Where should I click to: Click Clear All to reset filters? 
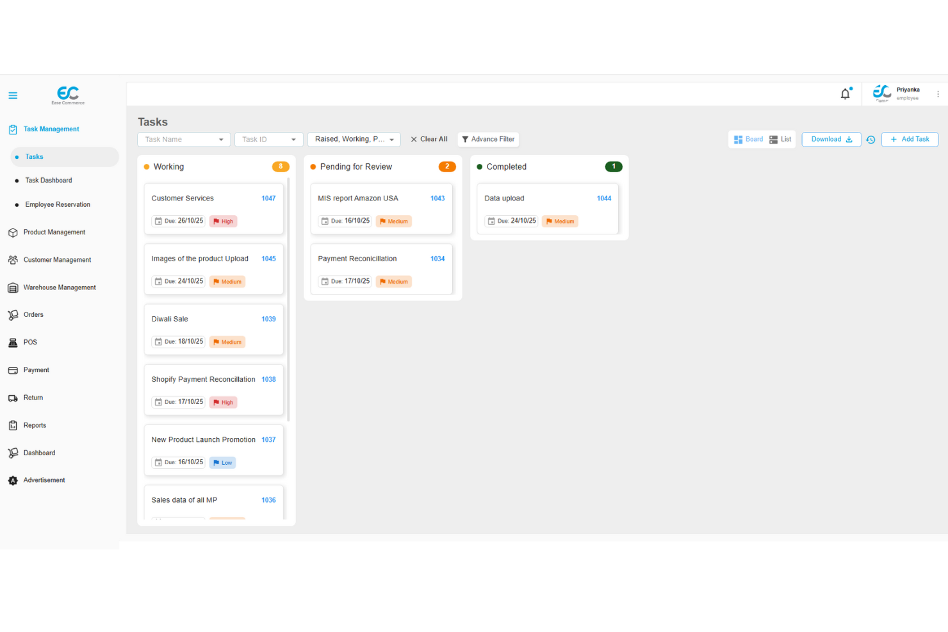tap(429, 139)
